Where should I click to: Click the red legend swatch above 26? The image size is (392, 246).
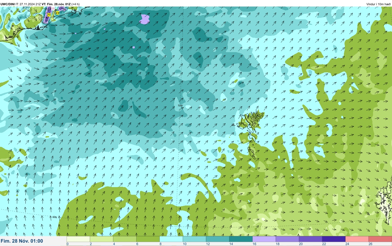click(x=380, y=239)
